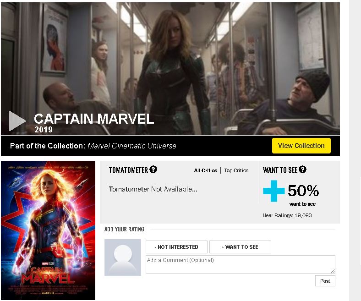Switch to the Top Critics tab
This screenshot has height=301, width=361.
236,170
